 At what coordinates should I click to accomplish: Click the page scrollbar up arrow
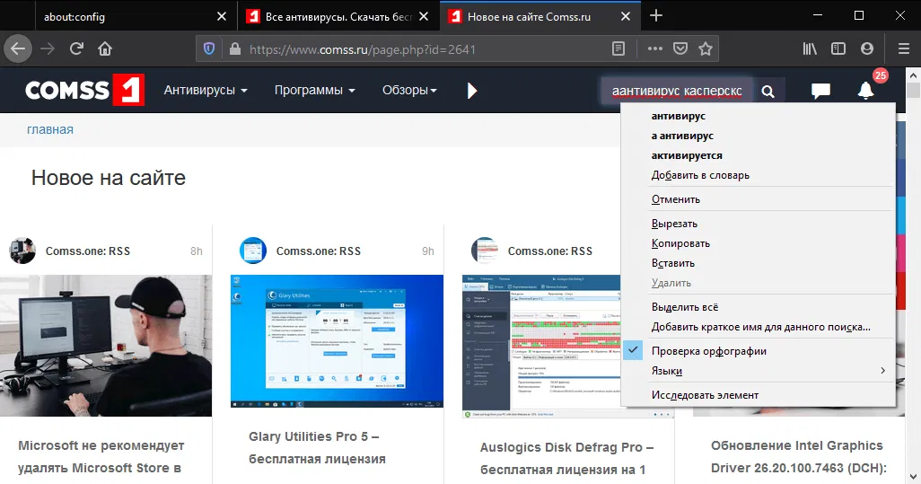(x=913, y=75)
